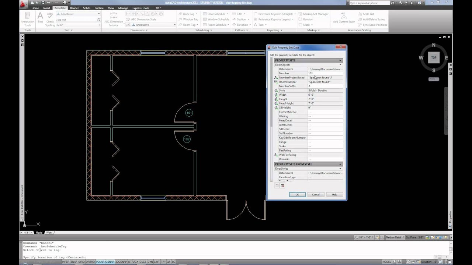The image size is (472, 265).
Task: Toggle ORTHO mode in status bar
Action: point(90,262)
